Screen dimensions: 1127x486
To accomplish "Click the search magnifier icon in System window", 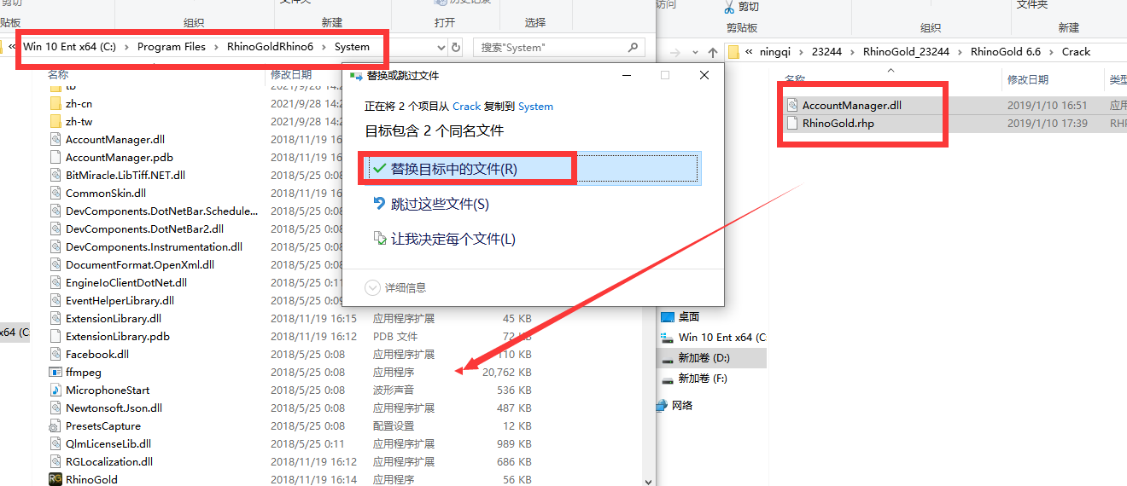I will 633,48.
